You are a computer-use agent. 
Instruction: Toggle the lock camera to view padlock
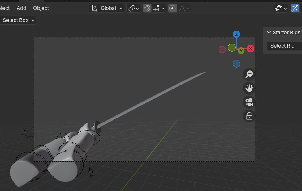point(249,116)
